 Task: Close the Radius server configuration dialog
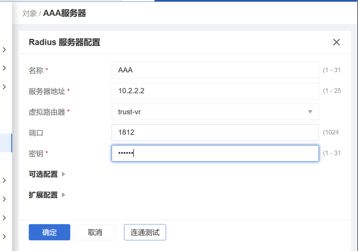click(x=336, y=42)
